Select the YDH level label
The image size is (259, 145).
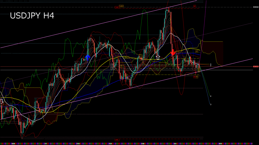point(125,57)
